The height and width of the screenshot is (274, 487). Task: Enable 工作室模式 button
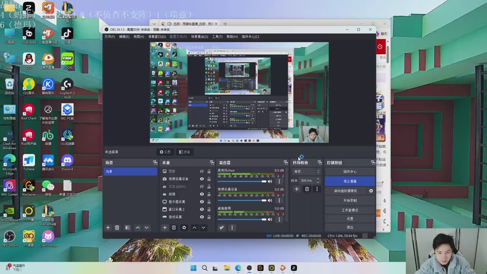(x=350, y=210)
